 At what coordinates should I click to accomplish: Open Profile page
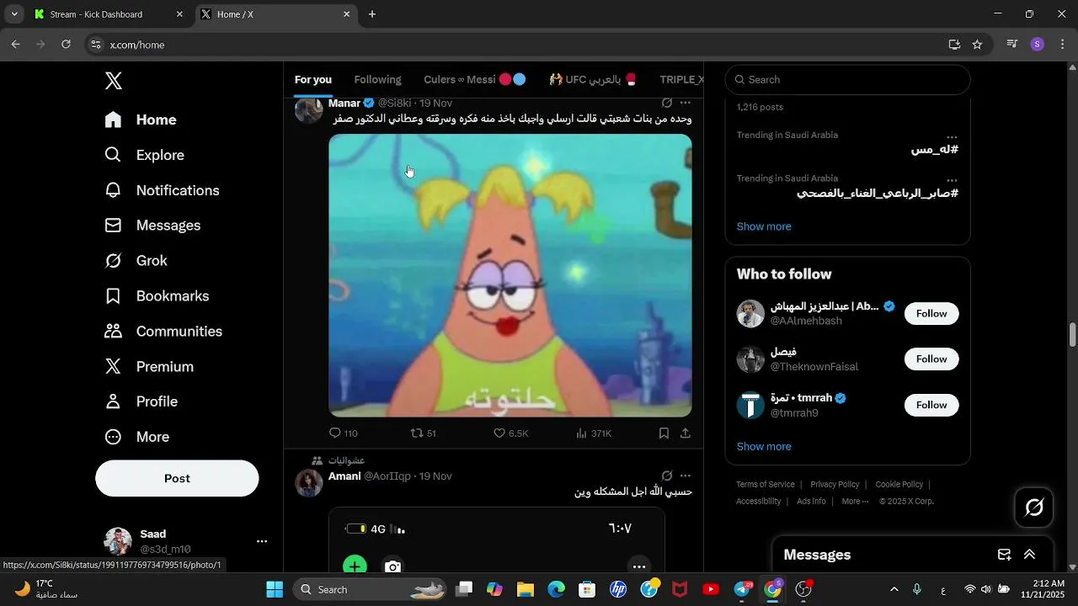pyautogui.click(x=141, y=401)
